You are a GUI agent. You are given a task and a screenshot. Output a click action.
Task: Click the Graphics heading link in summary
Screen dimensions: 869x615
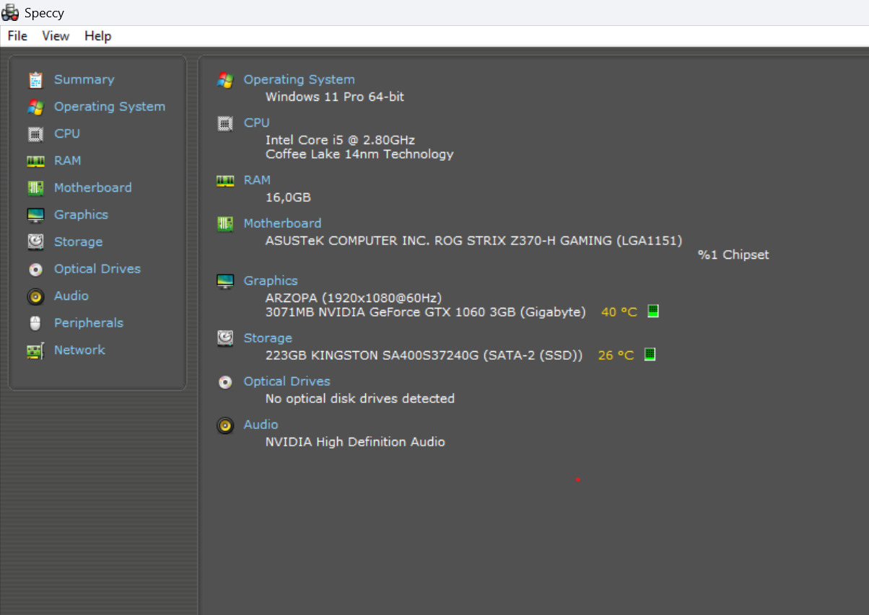271,281
